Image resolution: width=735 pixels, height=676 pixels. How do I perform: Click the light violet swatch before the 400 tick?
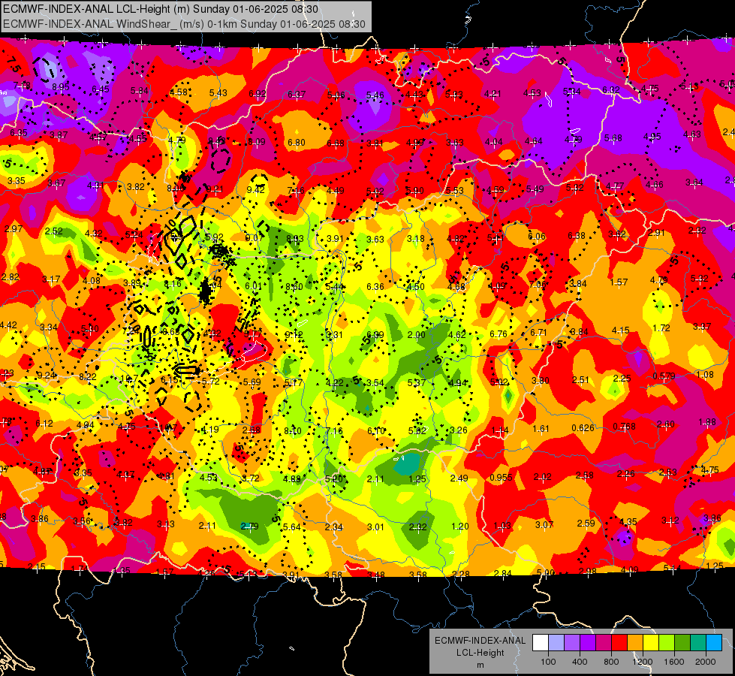tap(572, 642)
